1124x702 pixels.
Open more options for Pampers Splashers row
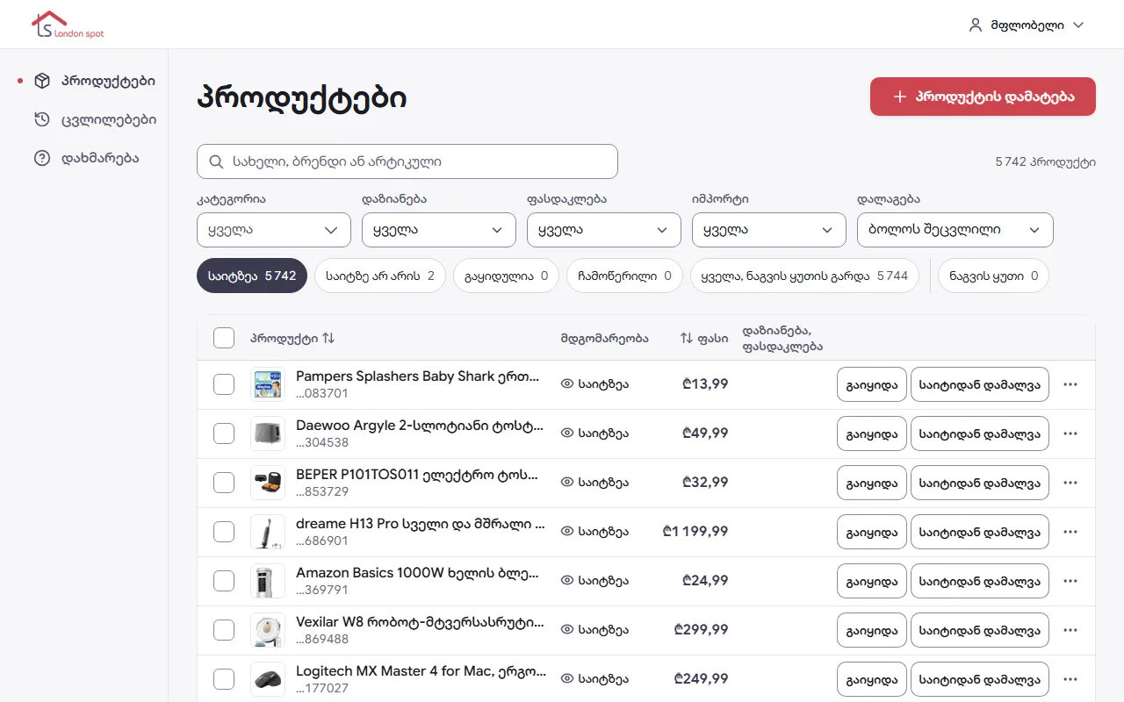pyautogui.click(x=1070, y=384)
